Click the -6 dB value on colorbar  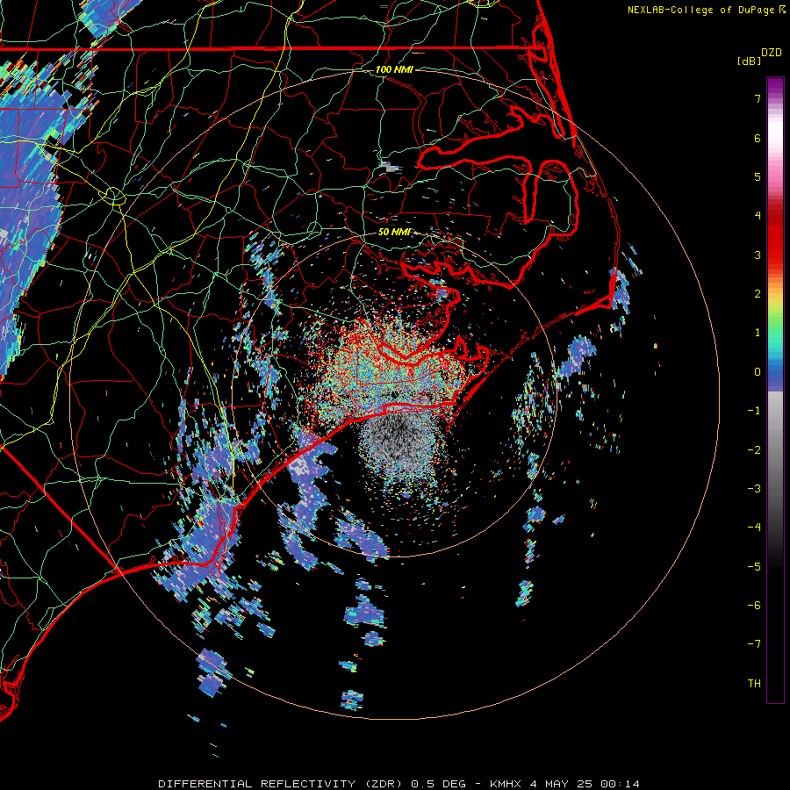pos(754,606)
